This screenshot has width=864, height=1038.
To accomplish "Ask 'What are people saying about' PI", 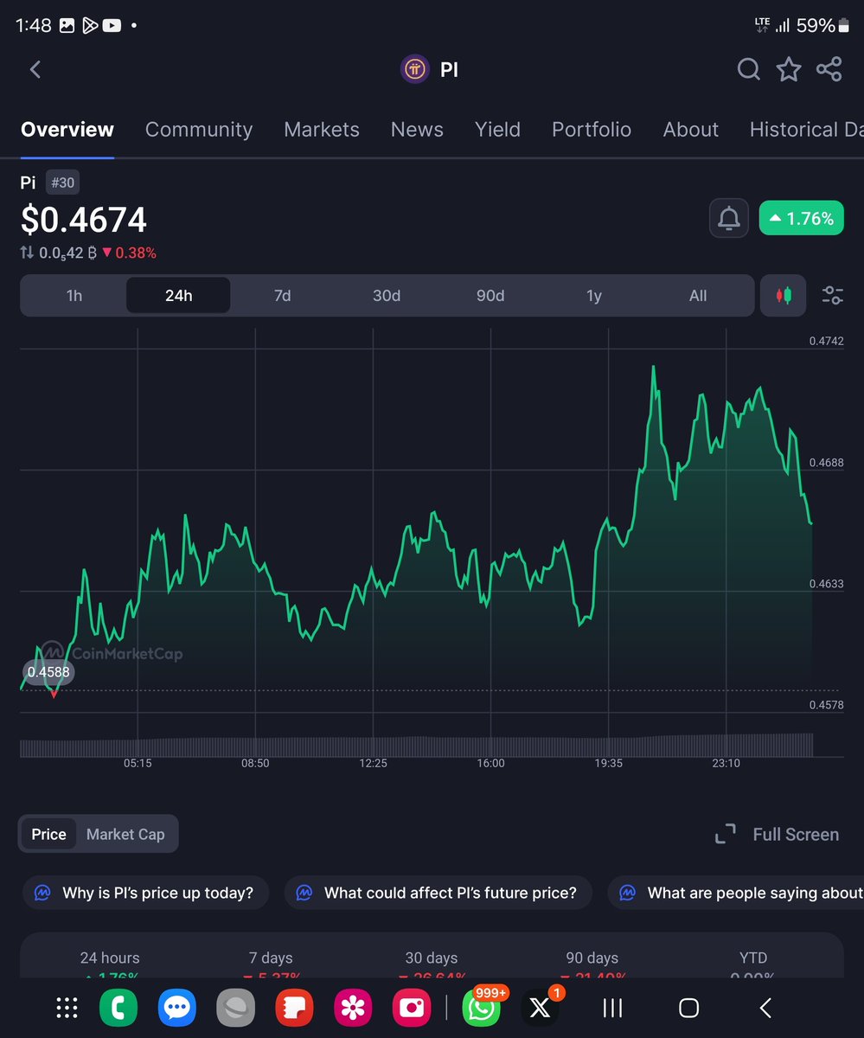I will click(736, 893).
